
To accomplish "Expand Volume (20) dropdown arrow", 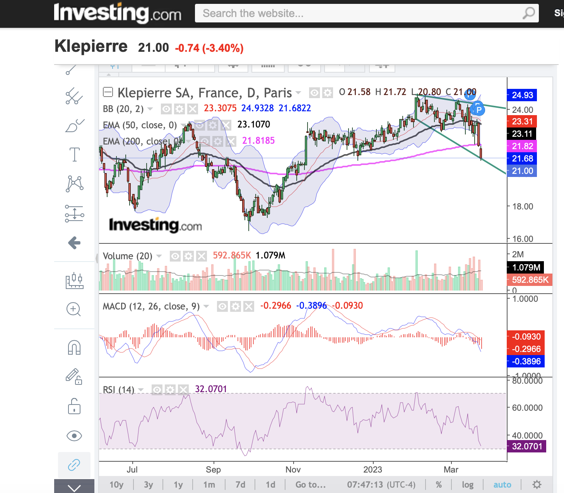I will click(x=159, y=256).
